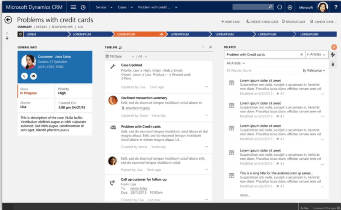Clear the related search text with X
341x210 pixels.
(301, 55)
